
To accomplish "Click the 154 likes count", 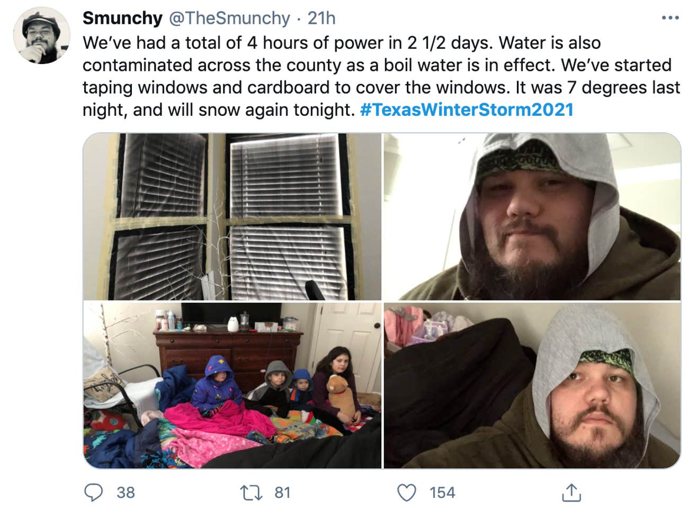I will [x=442, y=492].
